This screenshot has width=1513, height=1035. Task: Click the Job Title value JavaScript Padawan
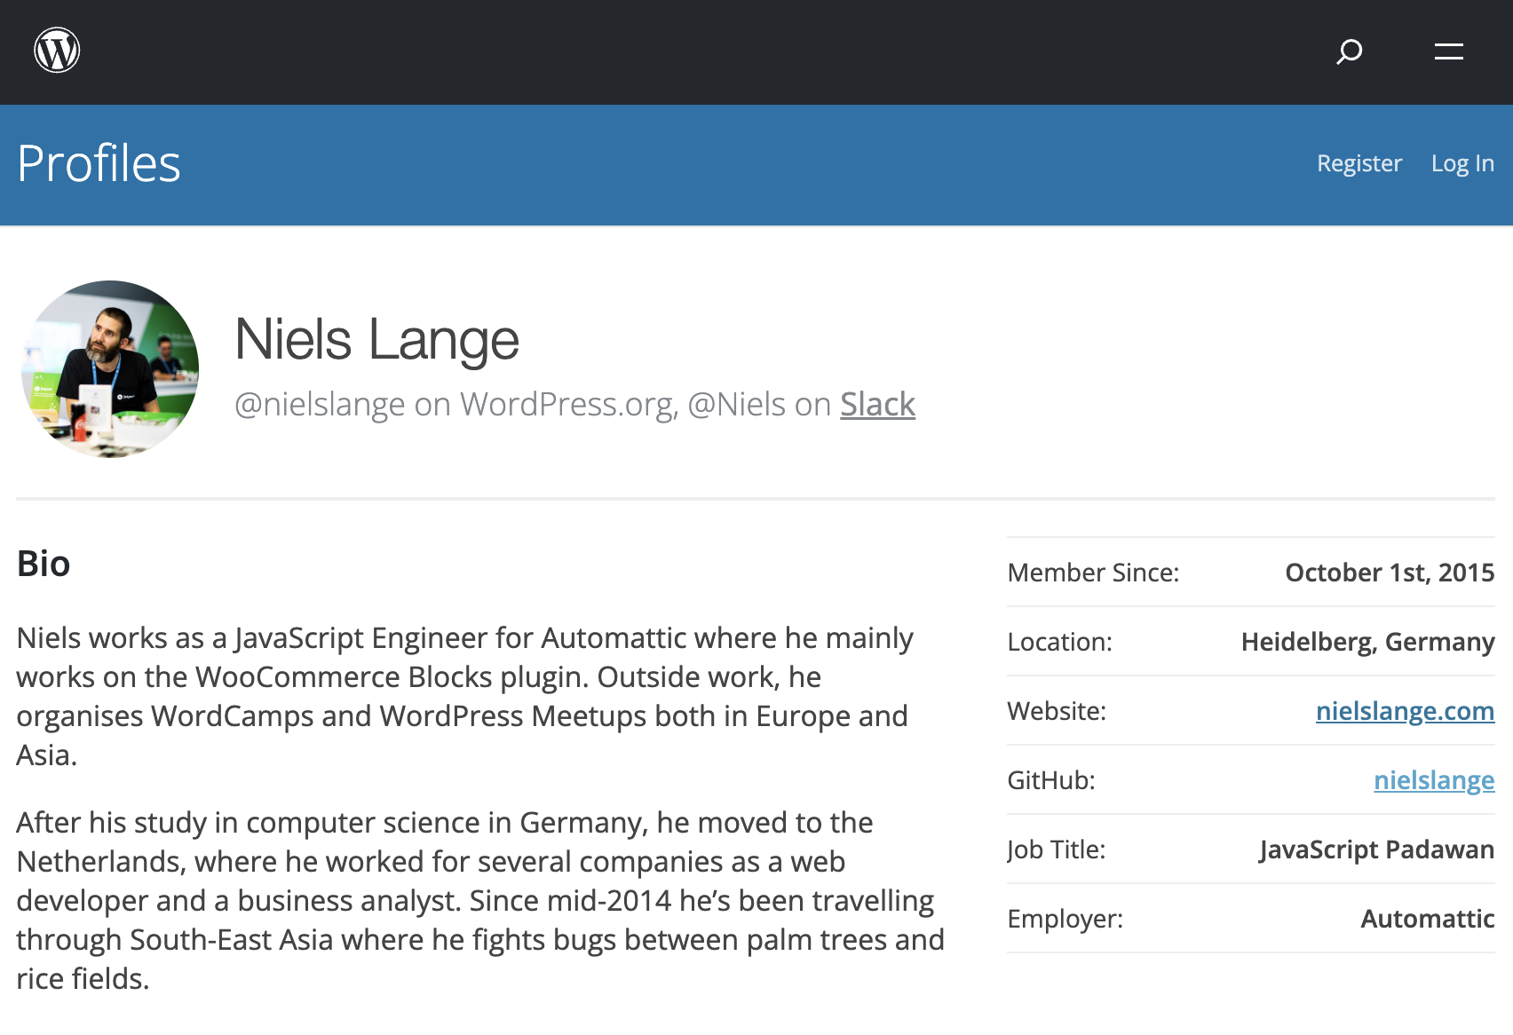pos(1376,849)
